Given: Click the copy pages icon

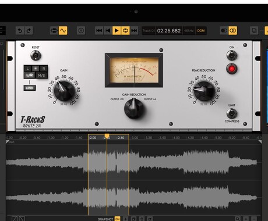Looking at the screenshot, I should click(x=254, y=31).
